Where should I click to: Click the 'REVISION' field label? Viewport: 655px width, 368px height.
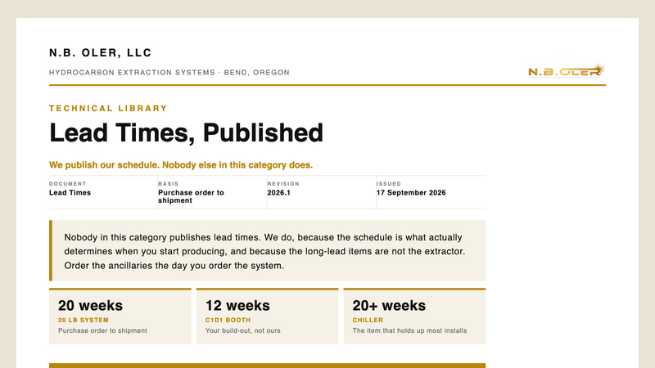(x=283, y=183)
